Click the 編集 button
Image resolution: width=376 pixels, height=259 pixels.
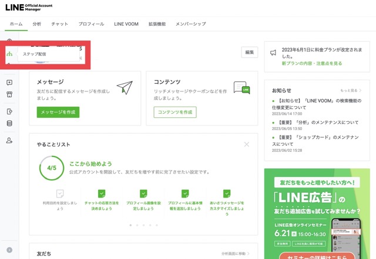click(x=250, y=52)
